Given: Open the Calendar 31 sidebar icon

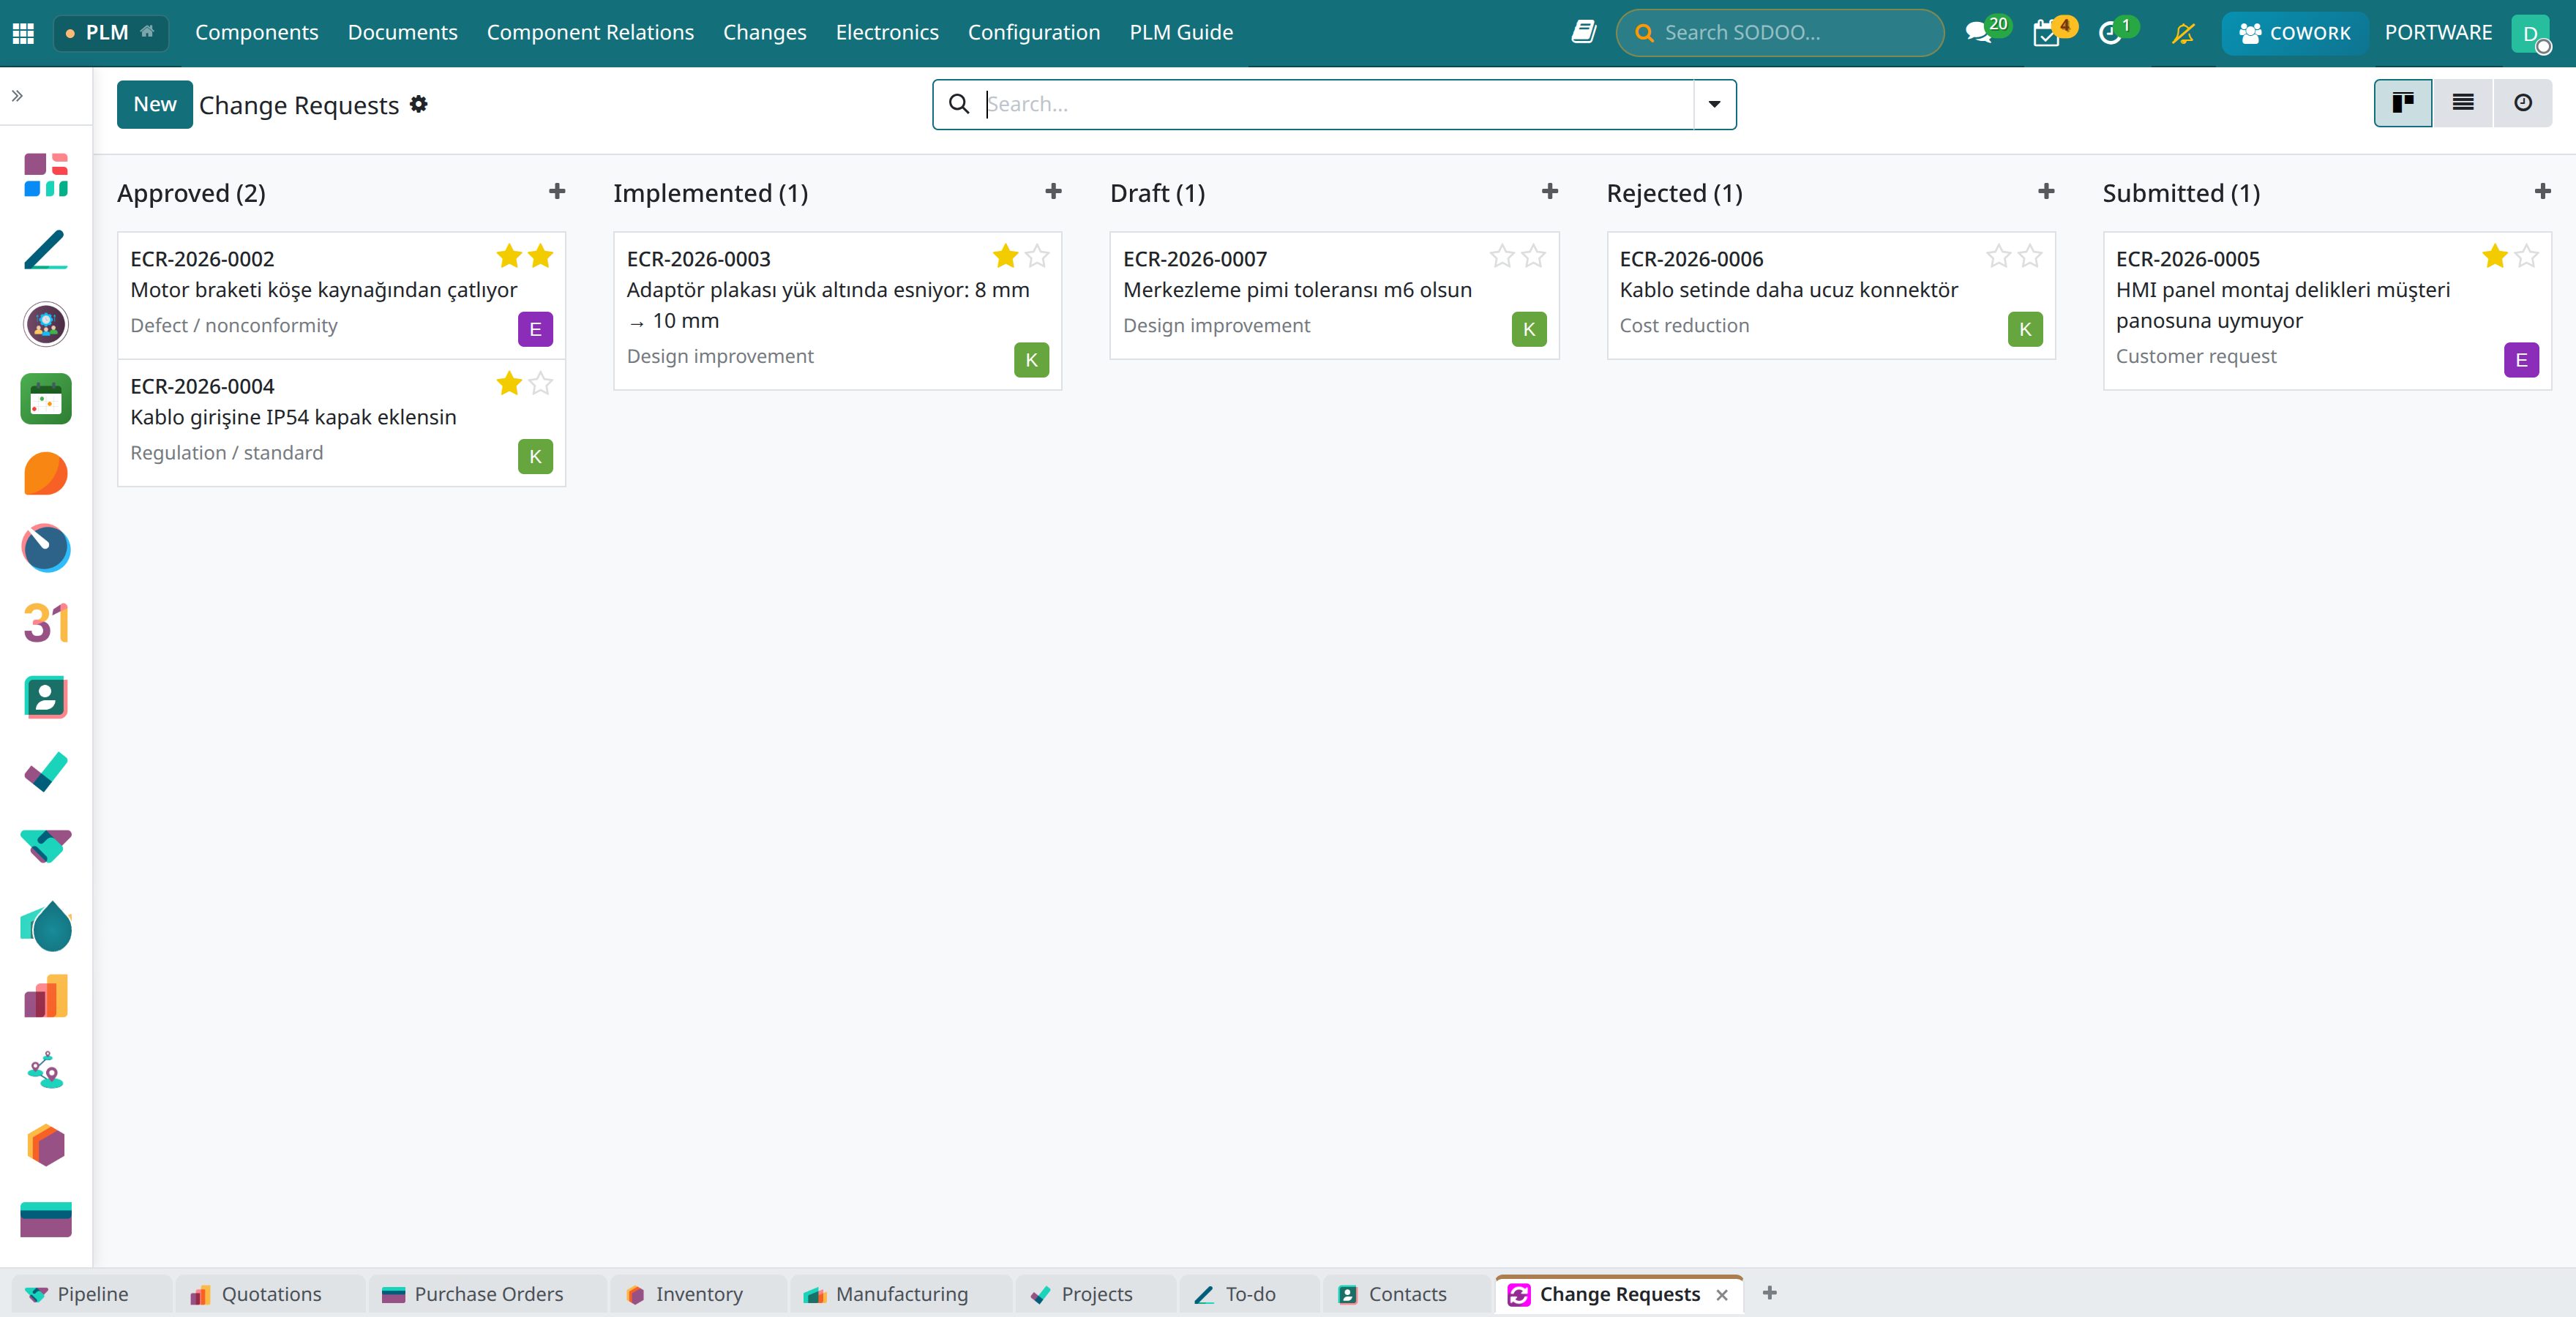Looking at the screenshot, I should [46, 622].
